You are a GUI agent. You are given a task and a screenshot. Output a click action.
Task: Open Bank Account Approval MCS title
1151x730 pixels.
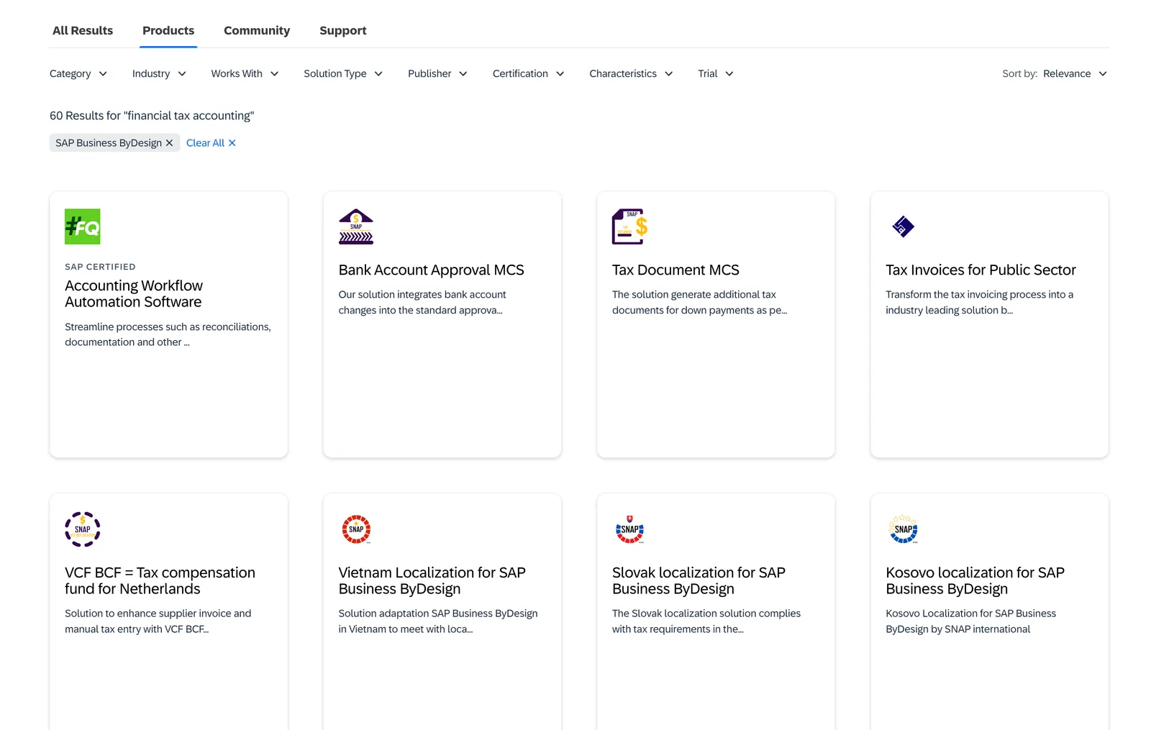[x=432, y=270]
